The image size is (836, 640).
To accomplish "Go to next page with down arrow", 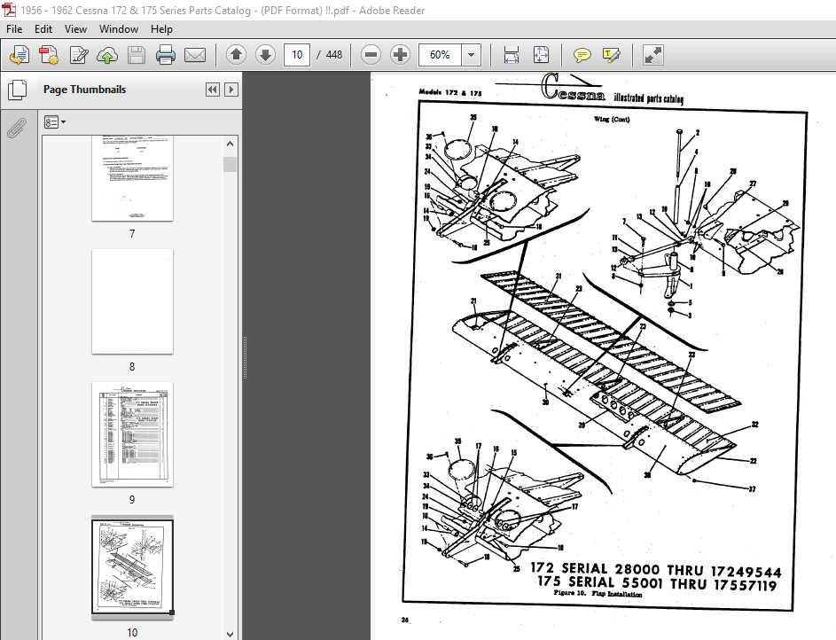I will coord(265,54).
